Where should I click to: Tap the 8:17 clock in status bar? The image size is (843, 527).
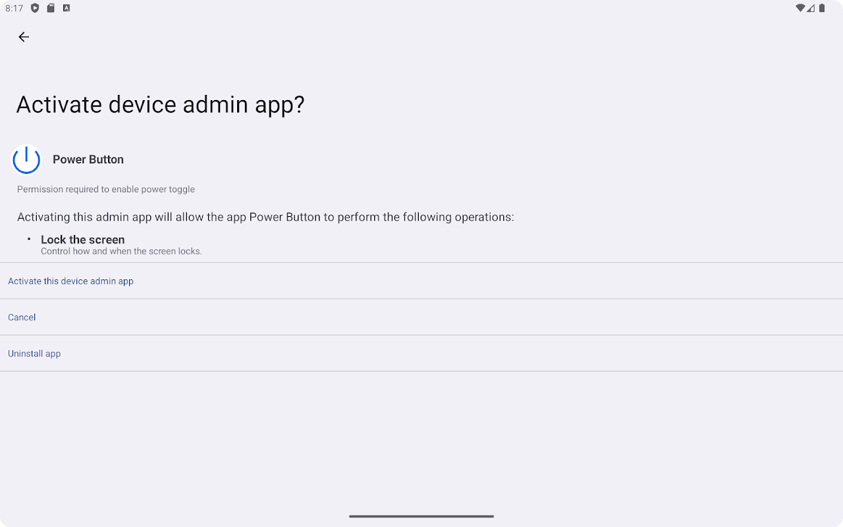(14, 9)
